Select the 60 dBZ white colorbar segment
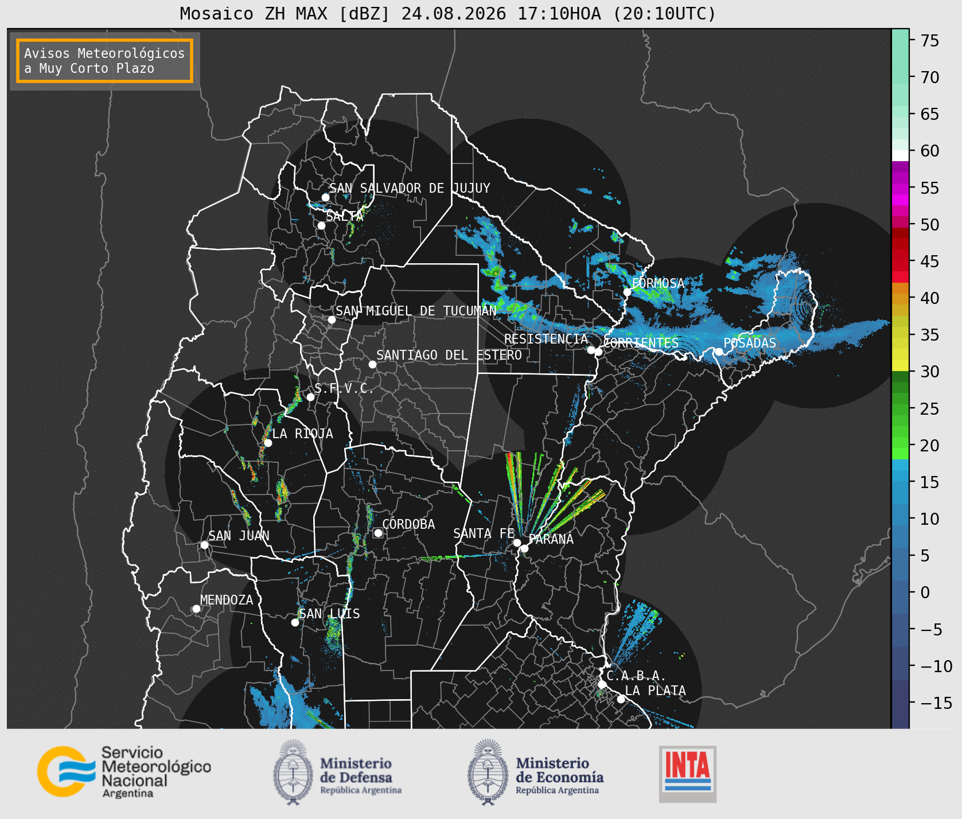962x819 pixels. 900,155
